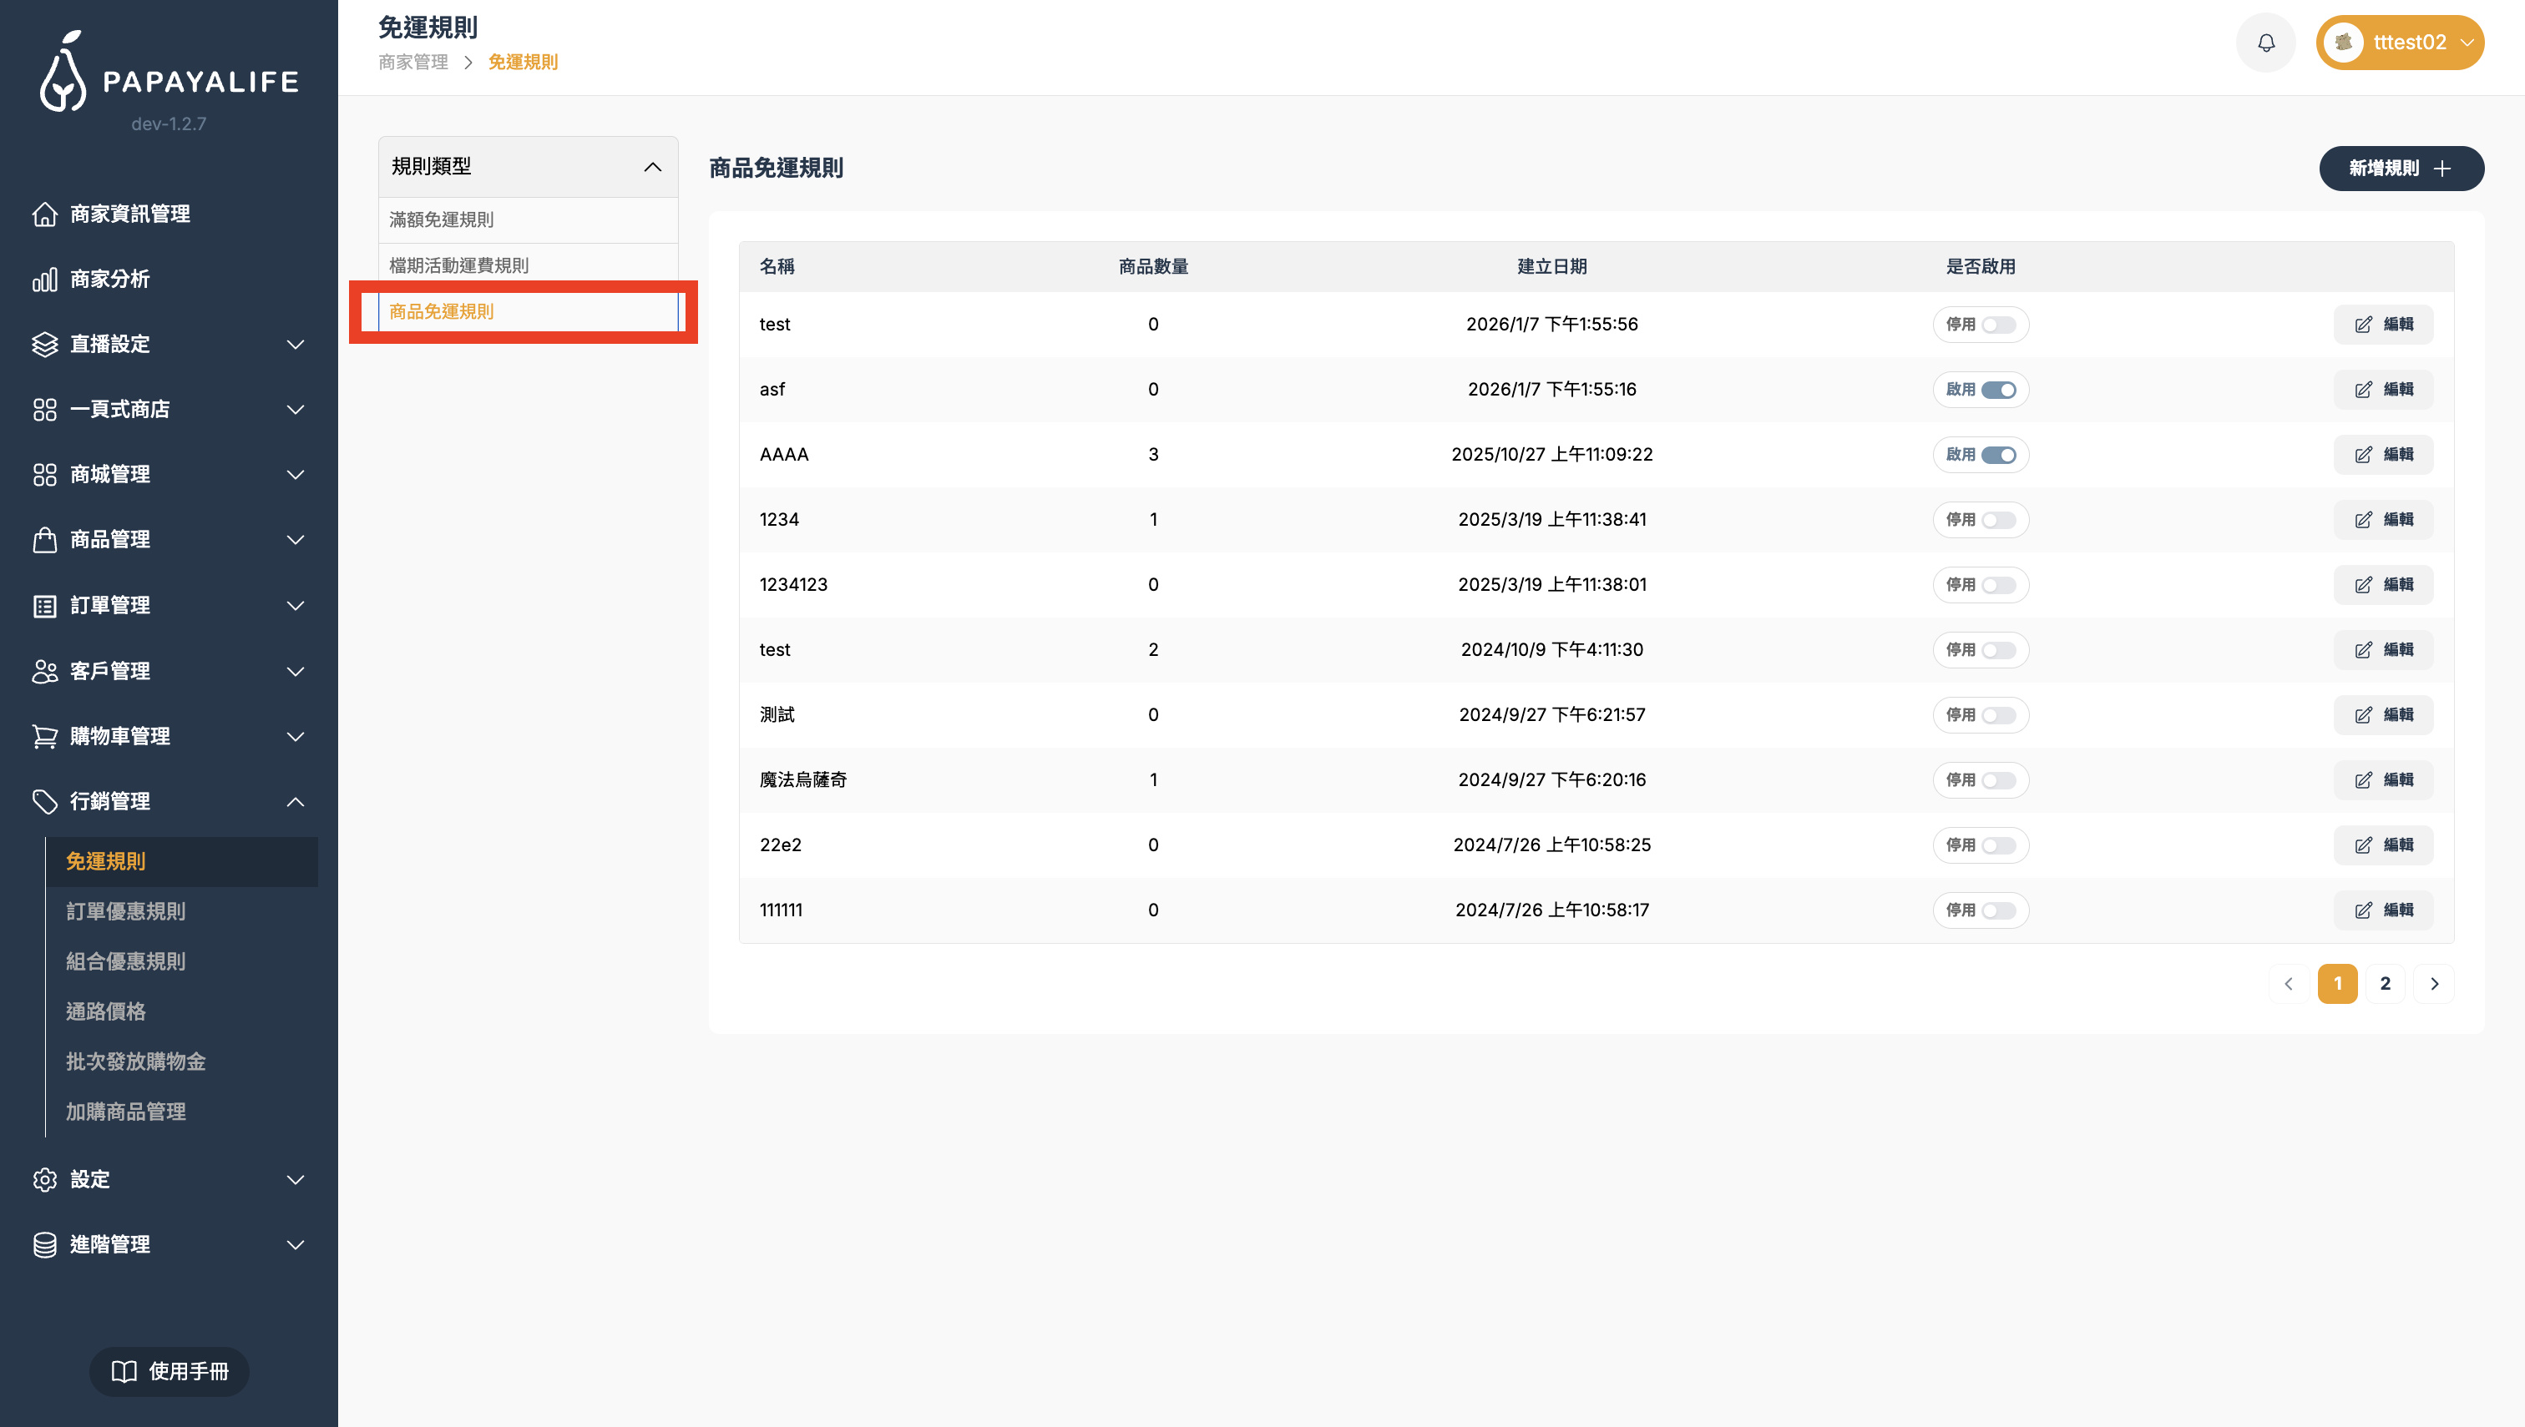The height and width of the screenshot is (1427, 2525).
Task: Open 商家資訊管理 home icon
Action: pos(44,214)
